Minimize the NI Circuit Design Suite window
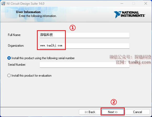The height and width of the screenshot is (117, 152). pyautogui.click(x=122, y=4)
